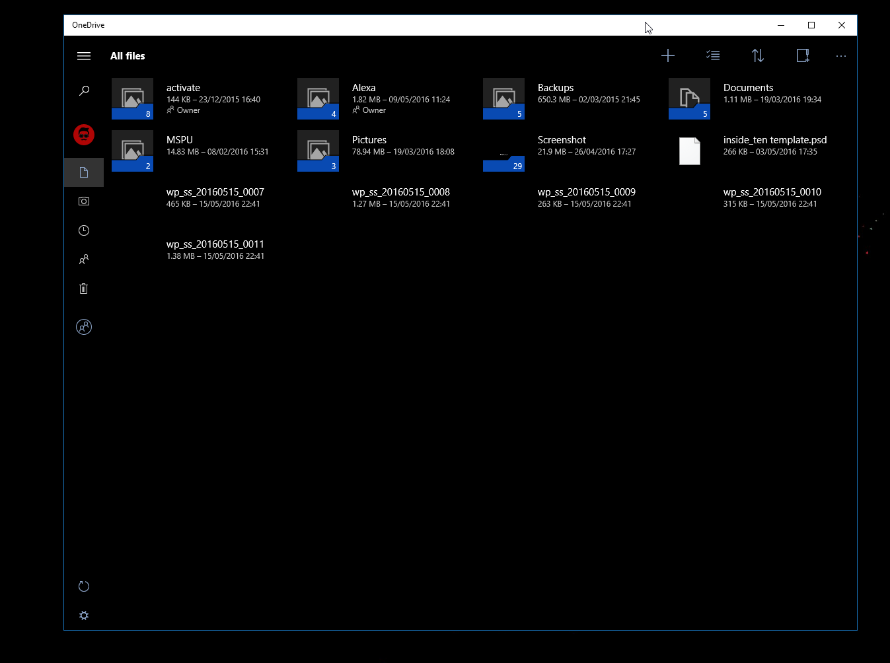Image resolution: width=890 pixels, height=663 pixels.
Task: Open the Photos camera sidebar icon
Action: coord(84,201)
